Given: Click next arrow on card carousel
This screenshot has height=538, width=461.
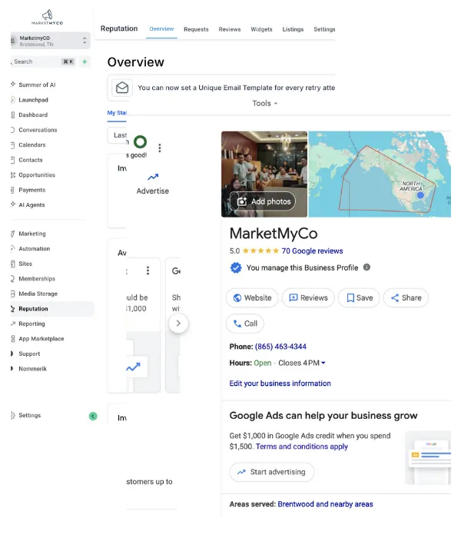Looking at the screenshot, I should coord(178,324).
